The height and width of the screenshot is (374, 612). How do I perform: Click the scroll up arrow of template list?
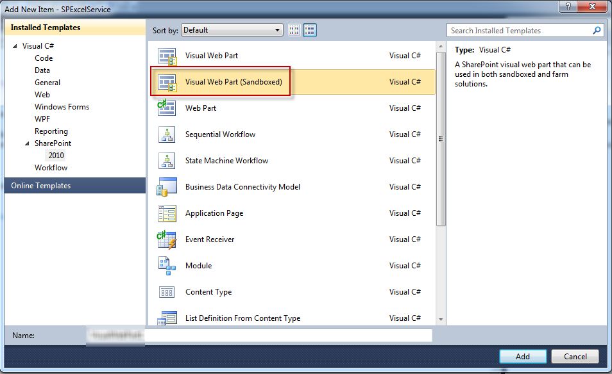point(441,46)
